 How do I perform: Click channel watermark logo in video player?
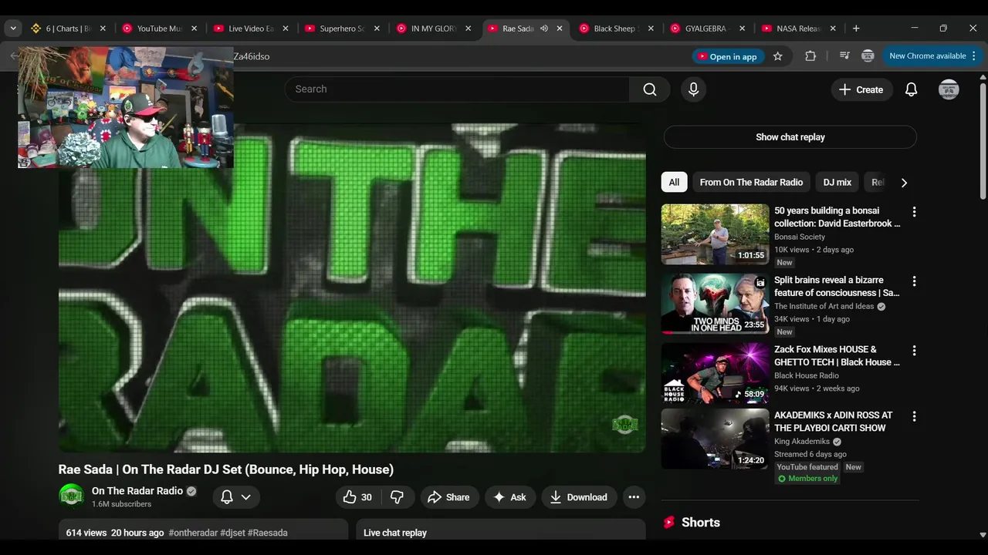pos(624,425)
